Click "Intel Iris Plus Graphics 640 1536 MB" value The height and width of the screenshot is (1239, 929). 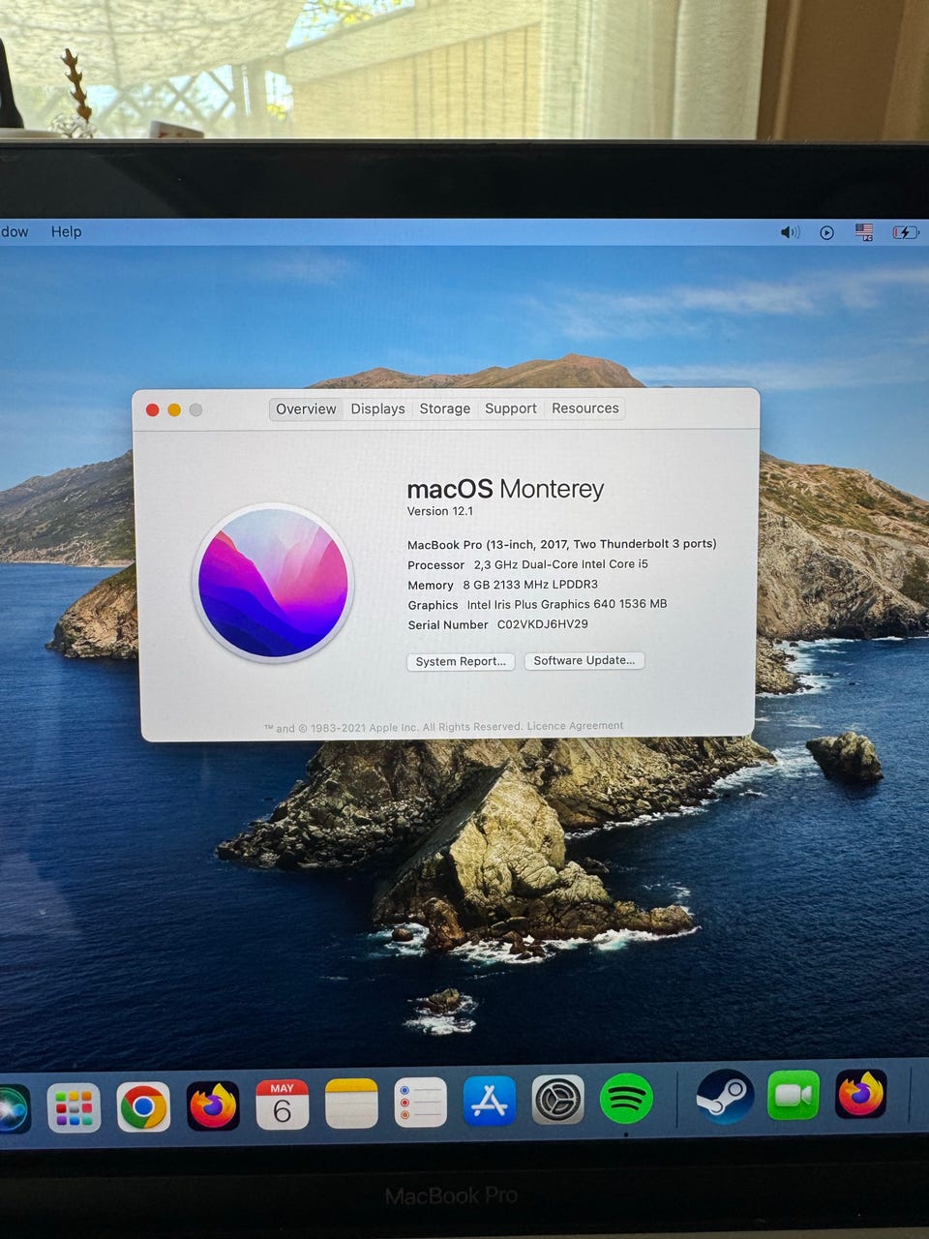tap(567, 604)
